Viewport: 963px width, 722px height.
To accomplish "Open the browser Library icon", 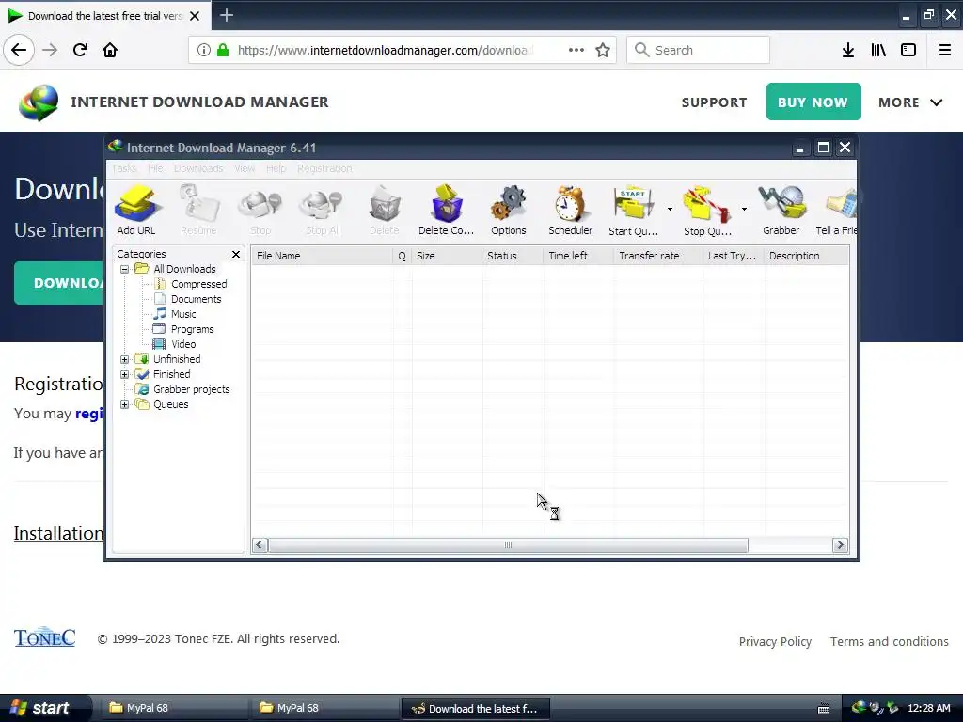I will (878, 51).
